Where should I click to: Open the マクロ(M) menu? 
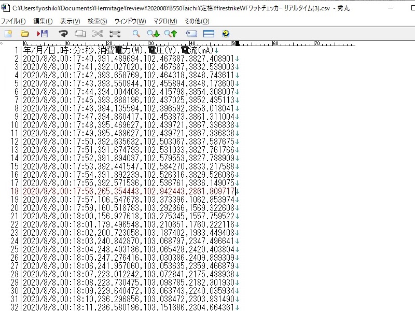tap(165, 21)
